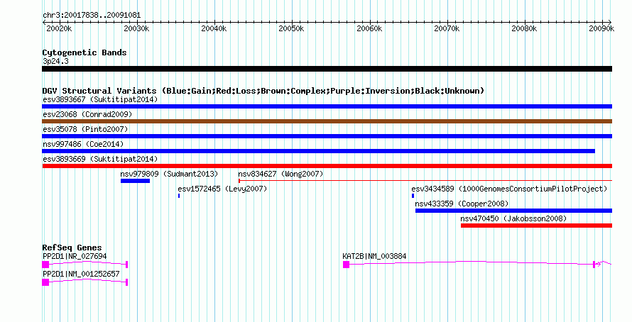Click the RefSeq Genes track title

(x=72, y=248)
